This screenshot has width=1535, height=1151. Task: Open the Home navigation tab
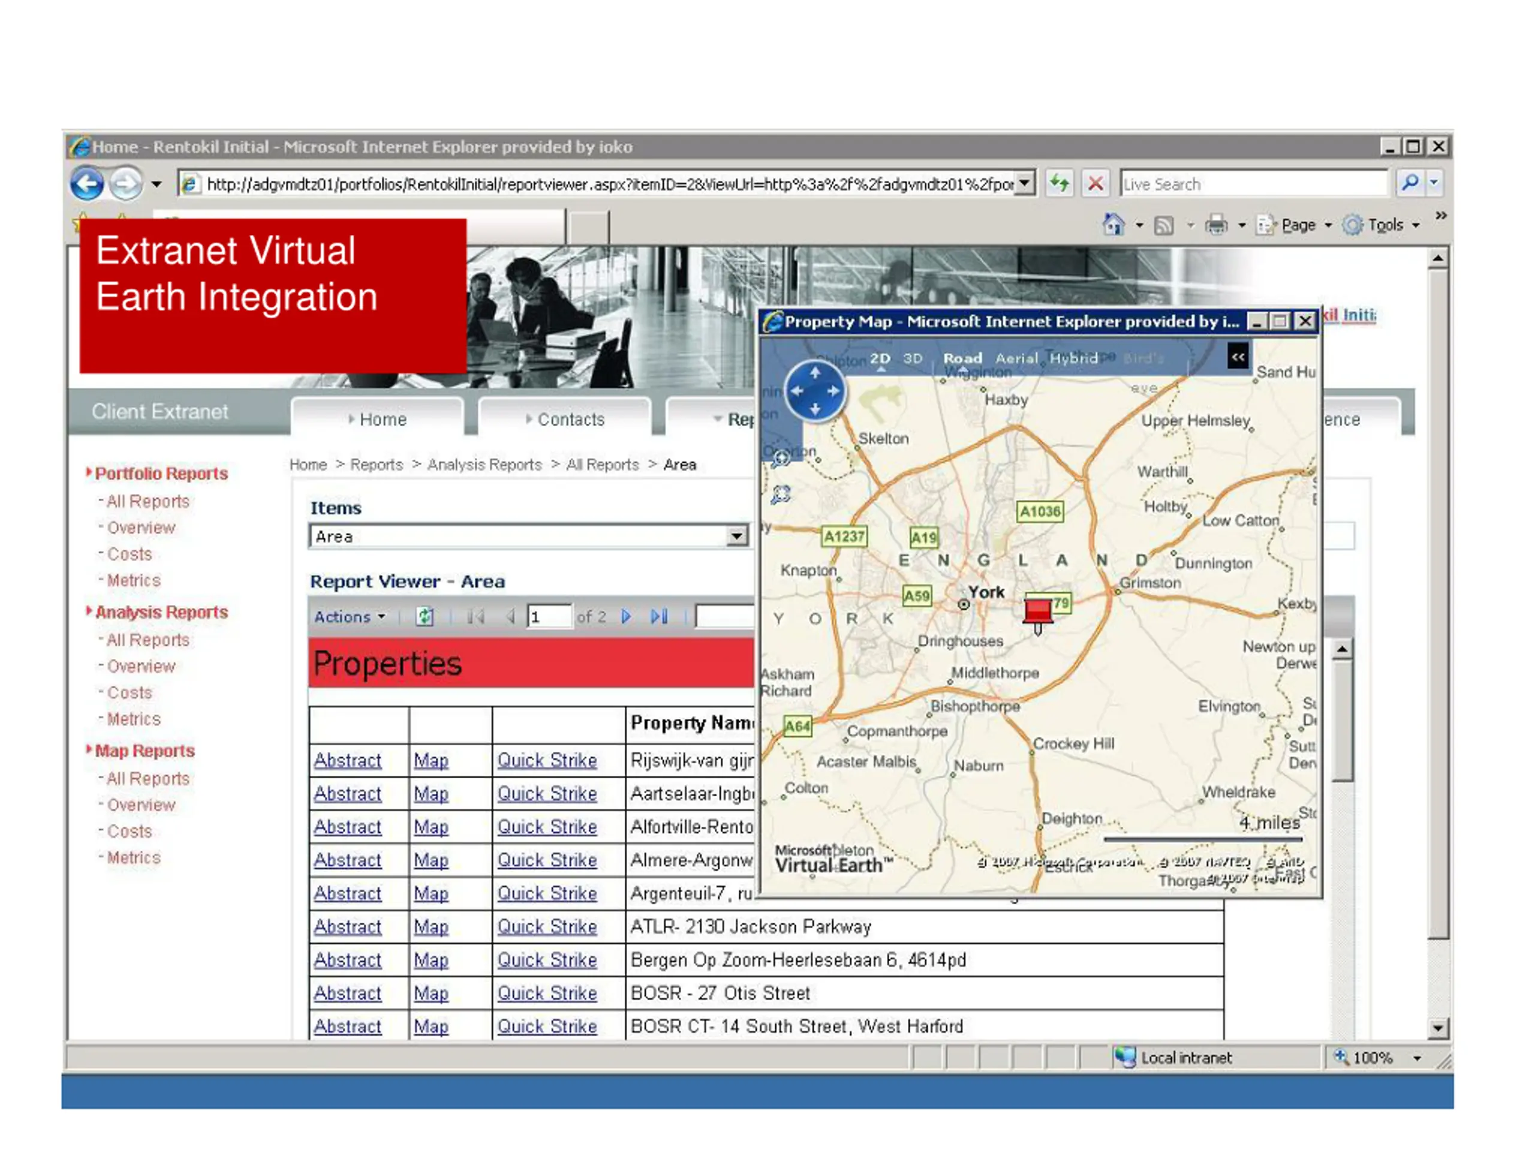click(x=378, y=418)
